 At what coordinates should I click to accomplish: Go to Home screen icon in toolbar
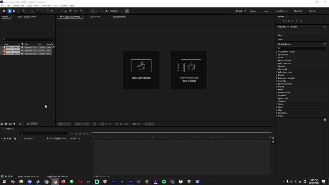4,11
